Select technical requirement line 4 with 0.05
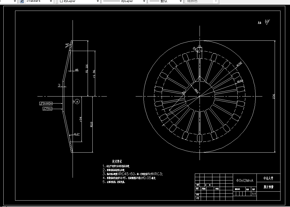Image resolution: width=290 pixels, height=207 pixels. [129, 178]
